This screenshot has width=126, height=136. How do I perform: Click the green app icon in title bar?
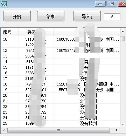click(x=4, y=4)
